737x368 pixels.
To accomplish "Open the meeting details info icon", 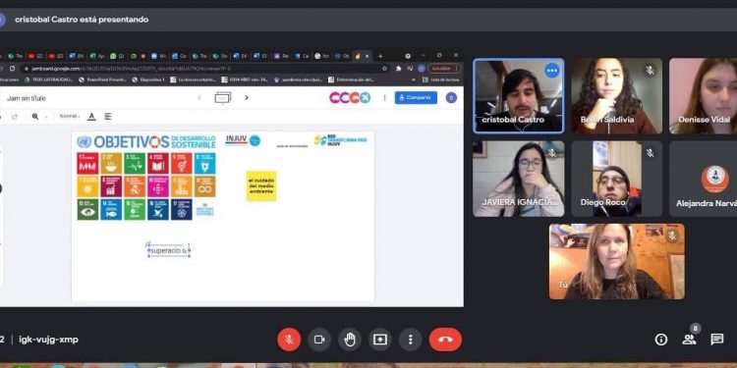I will (x=661, y=340).
